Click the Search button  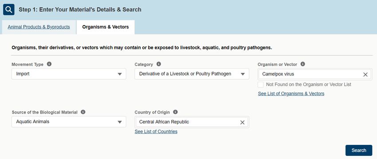pos(359,150)
